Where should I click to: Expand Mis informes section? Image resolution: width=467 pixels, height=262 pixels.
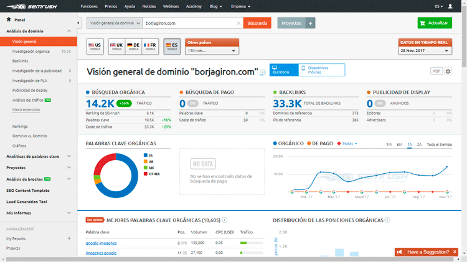[69, 213]
